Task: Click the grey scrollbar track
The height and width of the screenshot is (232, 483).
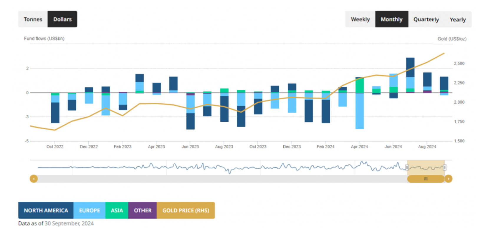Action: pyautogui.click(x=222, y=179)
